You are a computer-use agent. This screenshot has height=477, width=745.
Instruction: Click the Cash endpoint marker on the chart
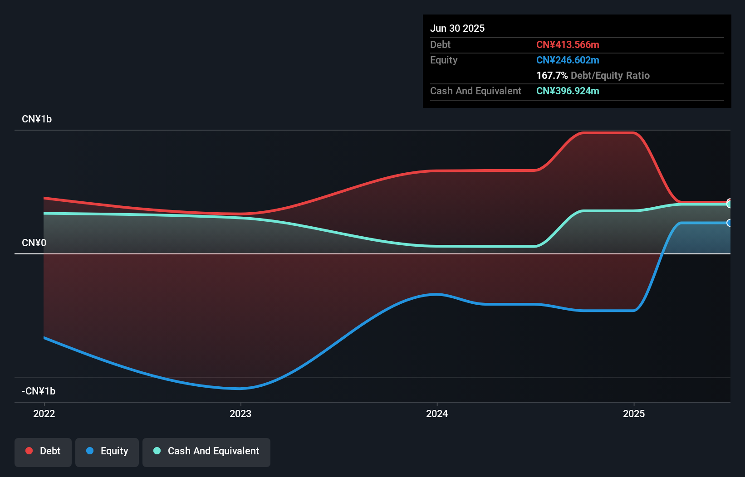point(729,204)
